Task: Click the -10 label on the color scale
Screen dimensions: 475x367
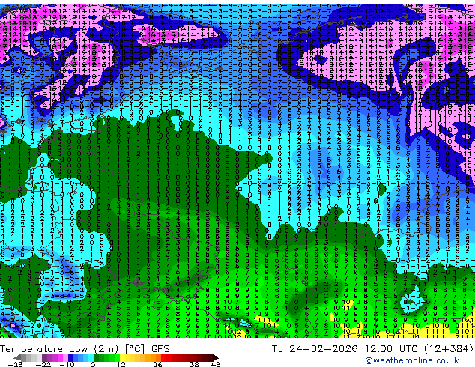Action: (67, 364)
